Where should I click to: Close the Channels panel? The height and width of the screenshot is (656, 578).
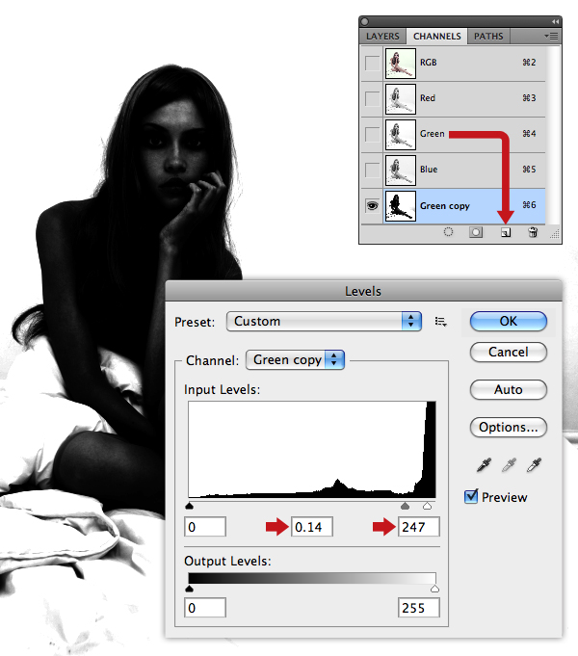point(364,21)
